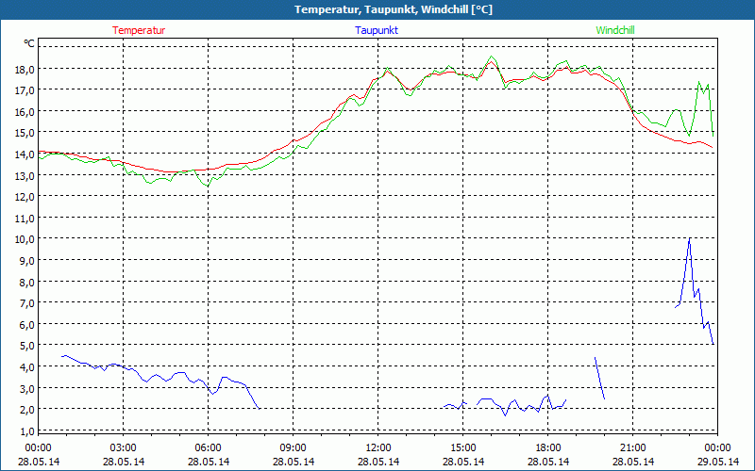Click the 2,0 y-axis value
This screenshot has height=471, width=755.
point(26,410)
